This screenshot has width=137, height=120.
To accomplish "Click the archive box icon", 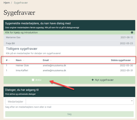I will coord(33,80).
